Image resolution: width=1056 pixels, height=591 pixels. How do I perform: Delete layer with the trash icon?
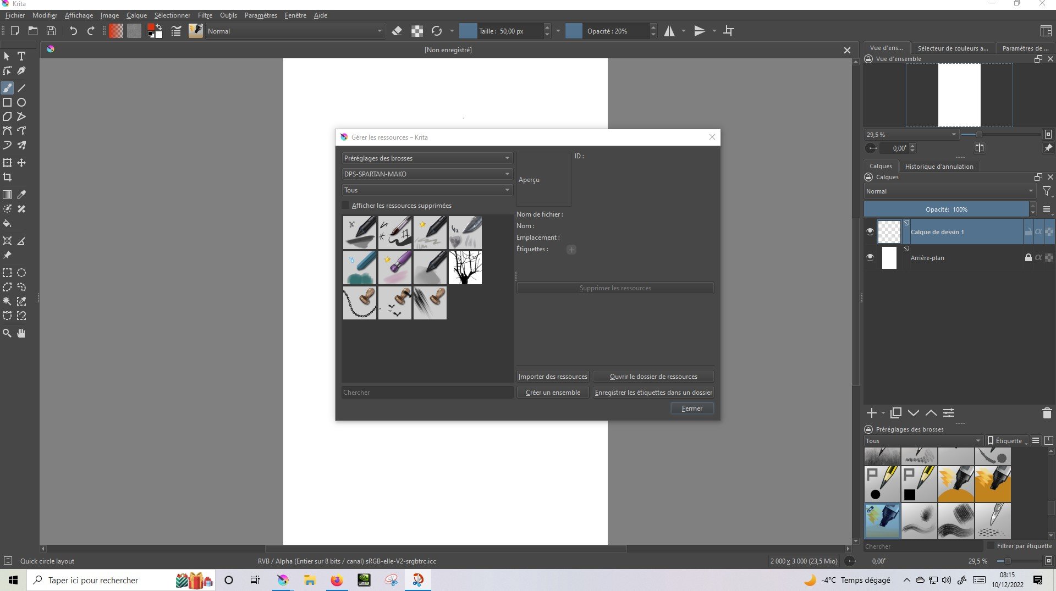(1047, 413)
